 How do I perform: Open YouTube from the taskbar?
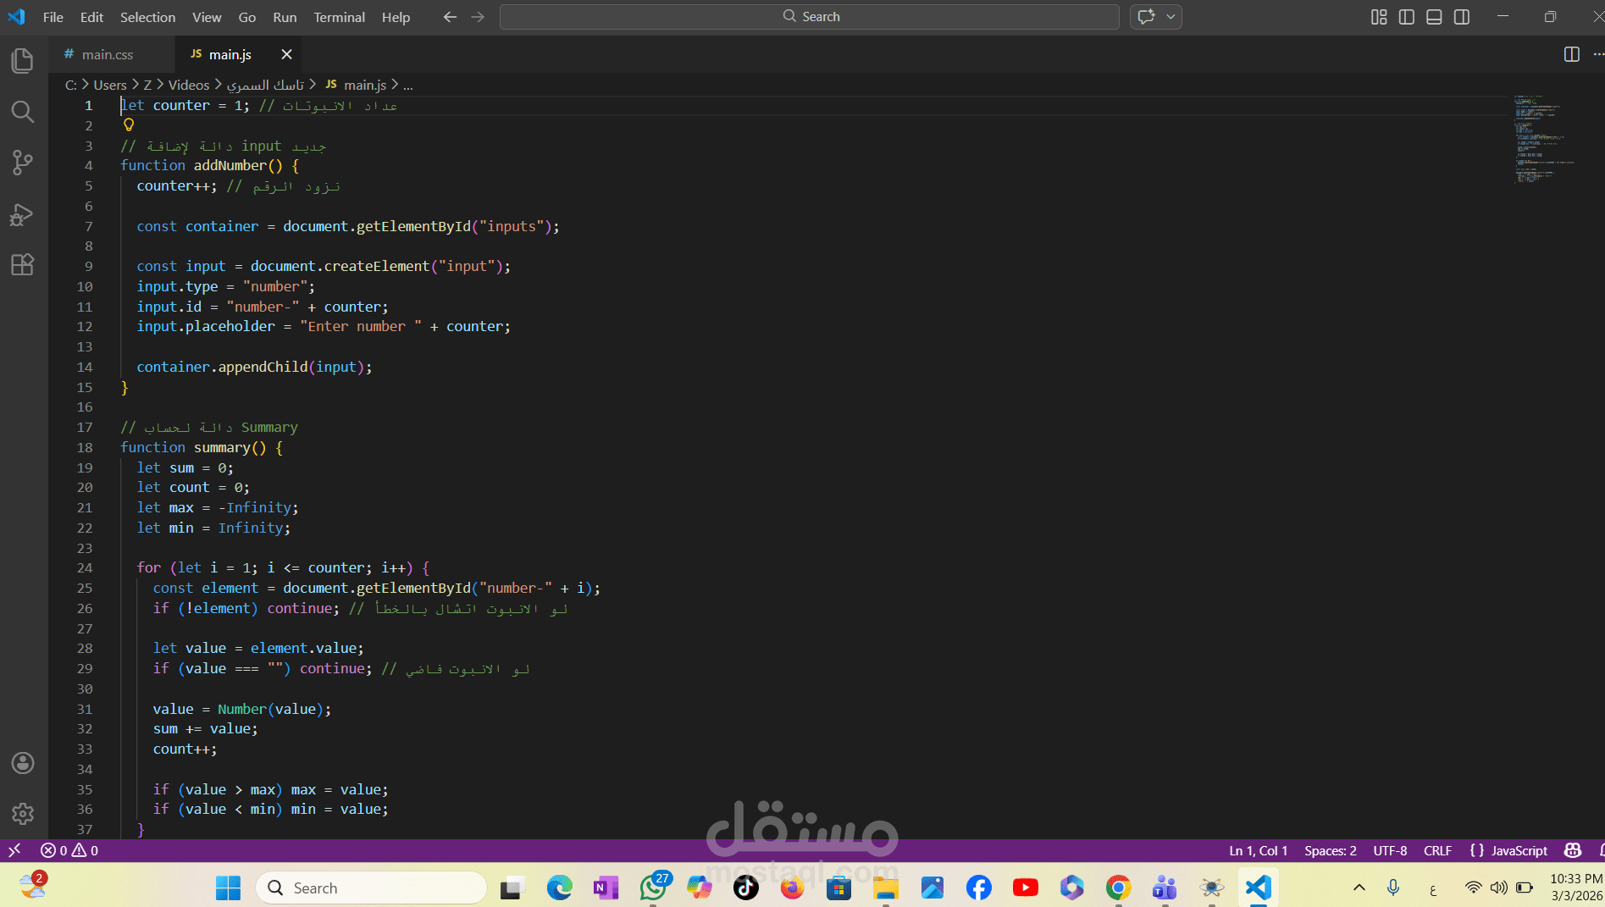[x=1026, y=888]
